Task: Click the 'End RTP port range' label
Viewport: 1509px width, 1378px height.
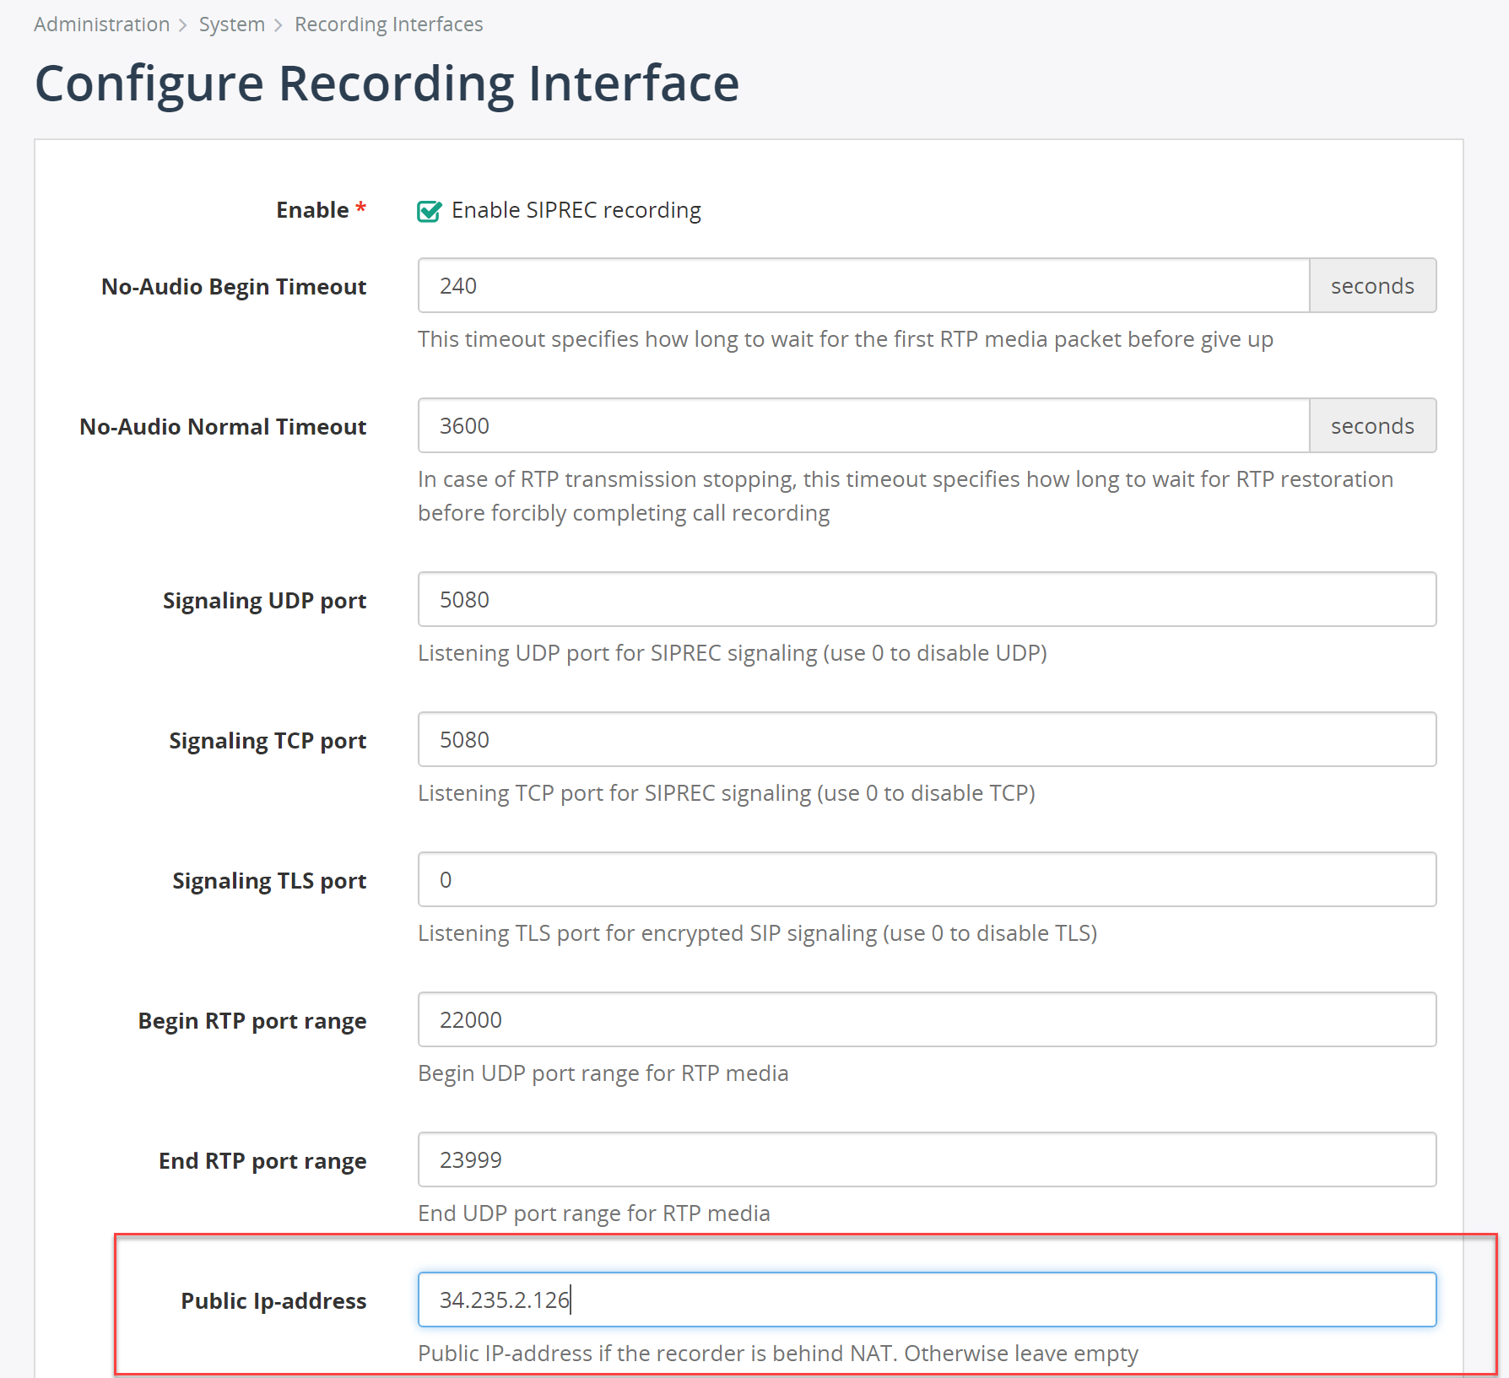Action: click(x=262, y=1161)
